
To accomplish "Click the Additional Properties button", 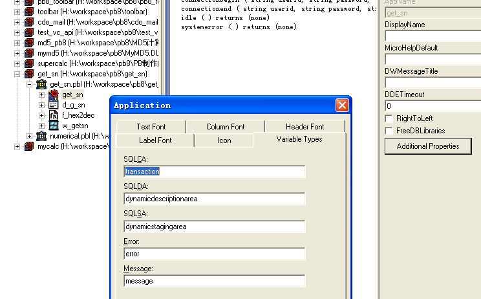I will coord(428,146).
